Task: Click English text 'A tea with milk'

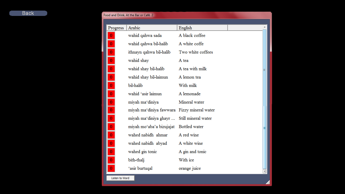Action: click(193, 69)
